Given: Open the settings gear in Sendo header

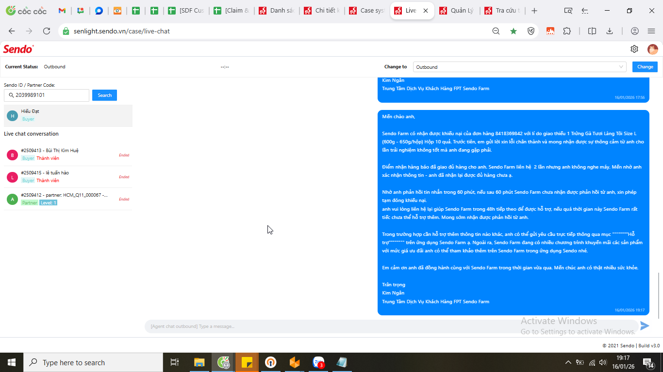Looking at the screenshot, I should 634,49.
